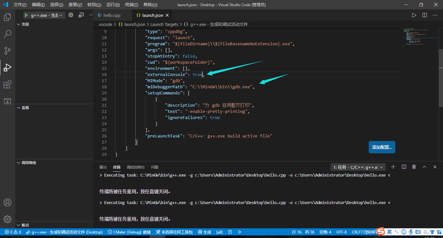Click Launch Targets breadcrumb

tap(164, 24)
